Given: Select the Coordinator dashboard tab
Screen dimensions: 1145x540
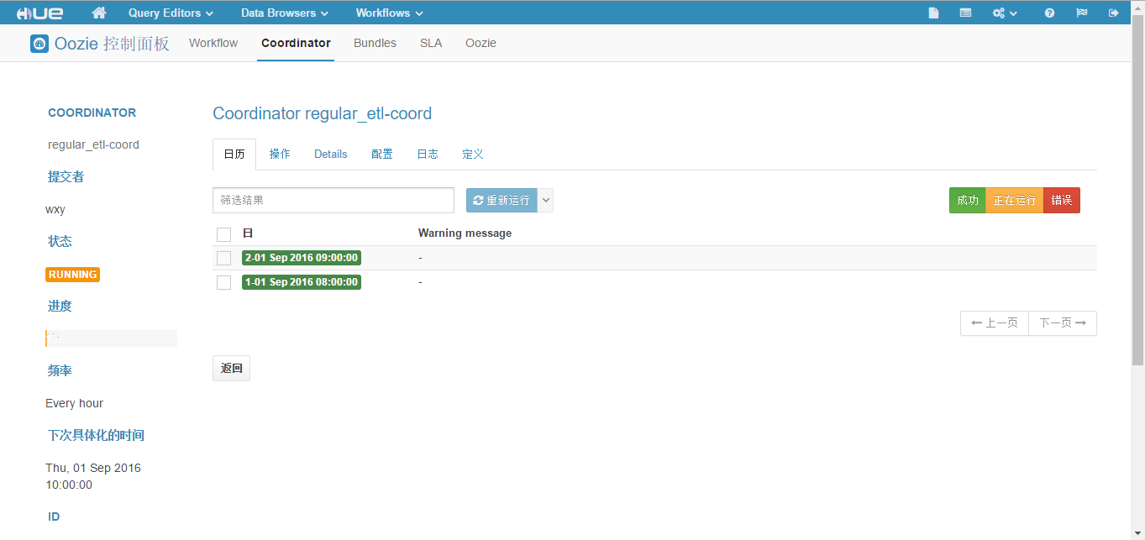Looking at the screenshot, I should tap(296, 43).
